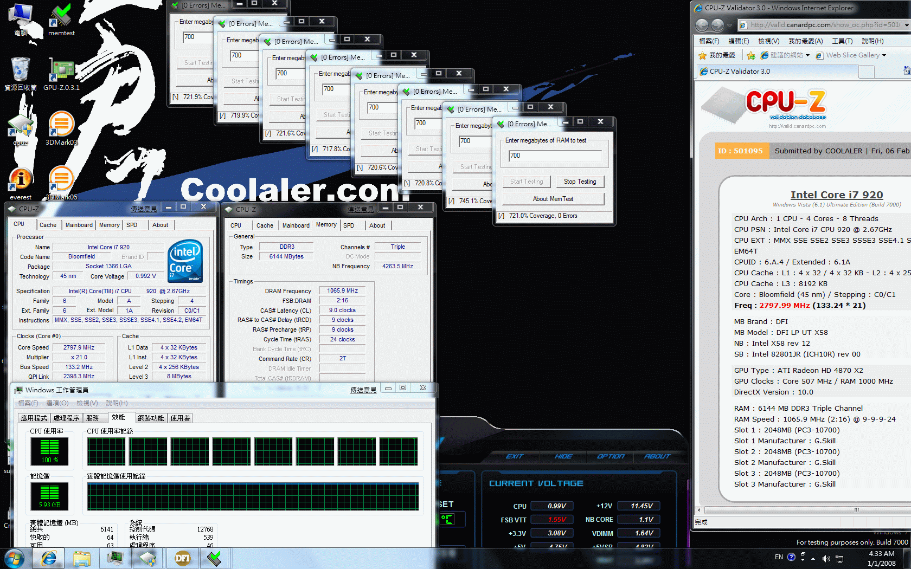Open the memtest desktop icon
911x569 pixels.
(61, 19)
